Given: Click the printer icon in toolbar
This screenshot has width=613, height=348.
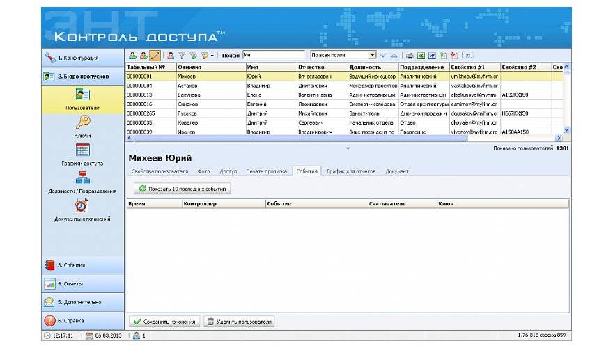Looking at the screenshot, I should tap(410, 55).
